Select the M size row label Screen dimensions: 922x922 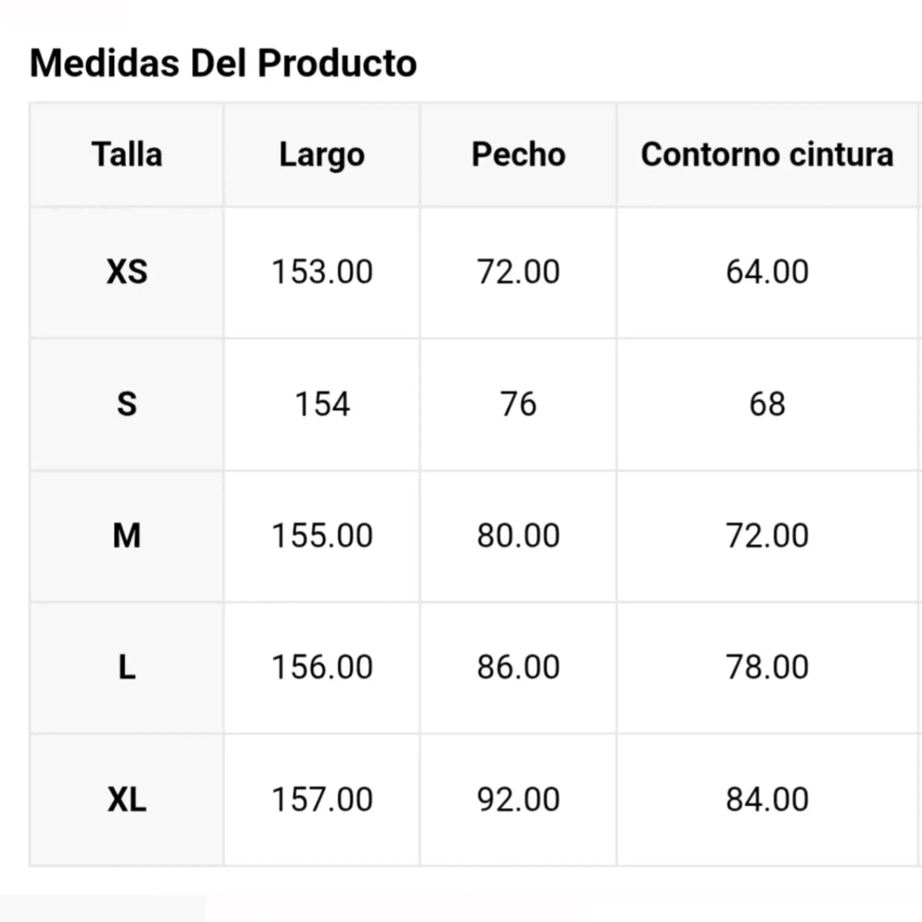(x=127, y=536)
